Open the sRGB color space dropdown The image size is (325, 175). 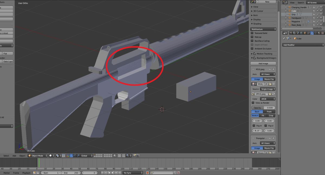point(268,99)
